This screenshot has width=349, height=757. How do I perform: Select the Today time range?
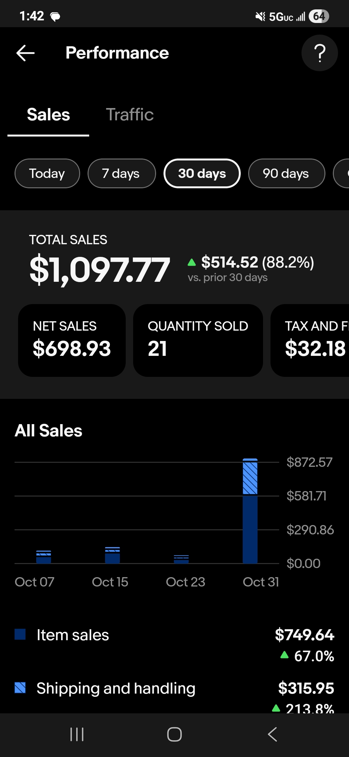[47, 173]
